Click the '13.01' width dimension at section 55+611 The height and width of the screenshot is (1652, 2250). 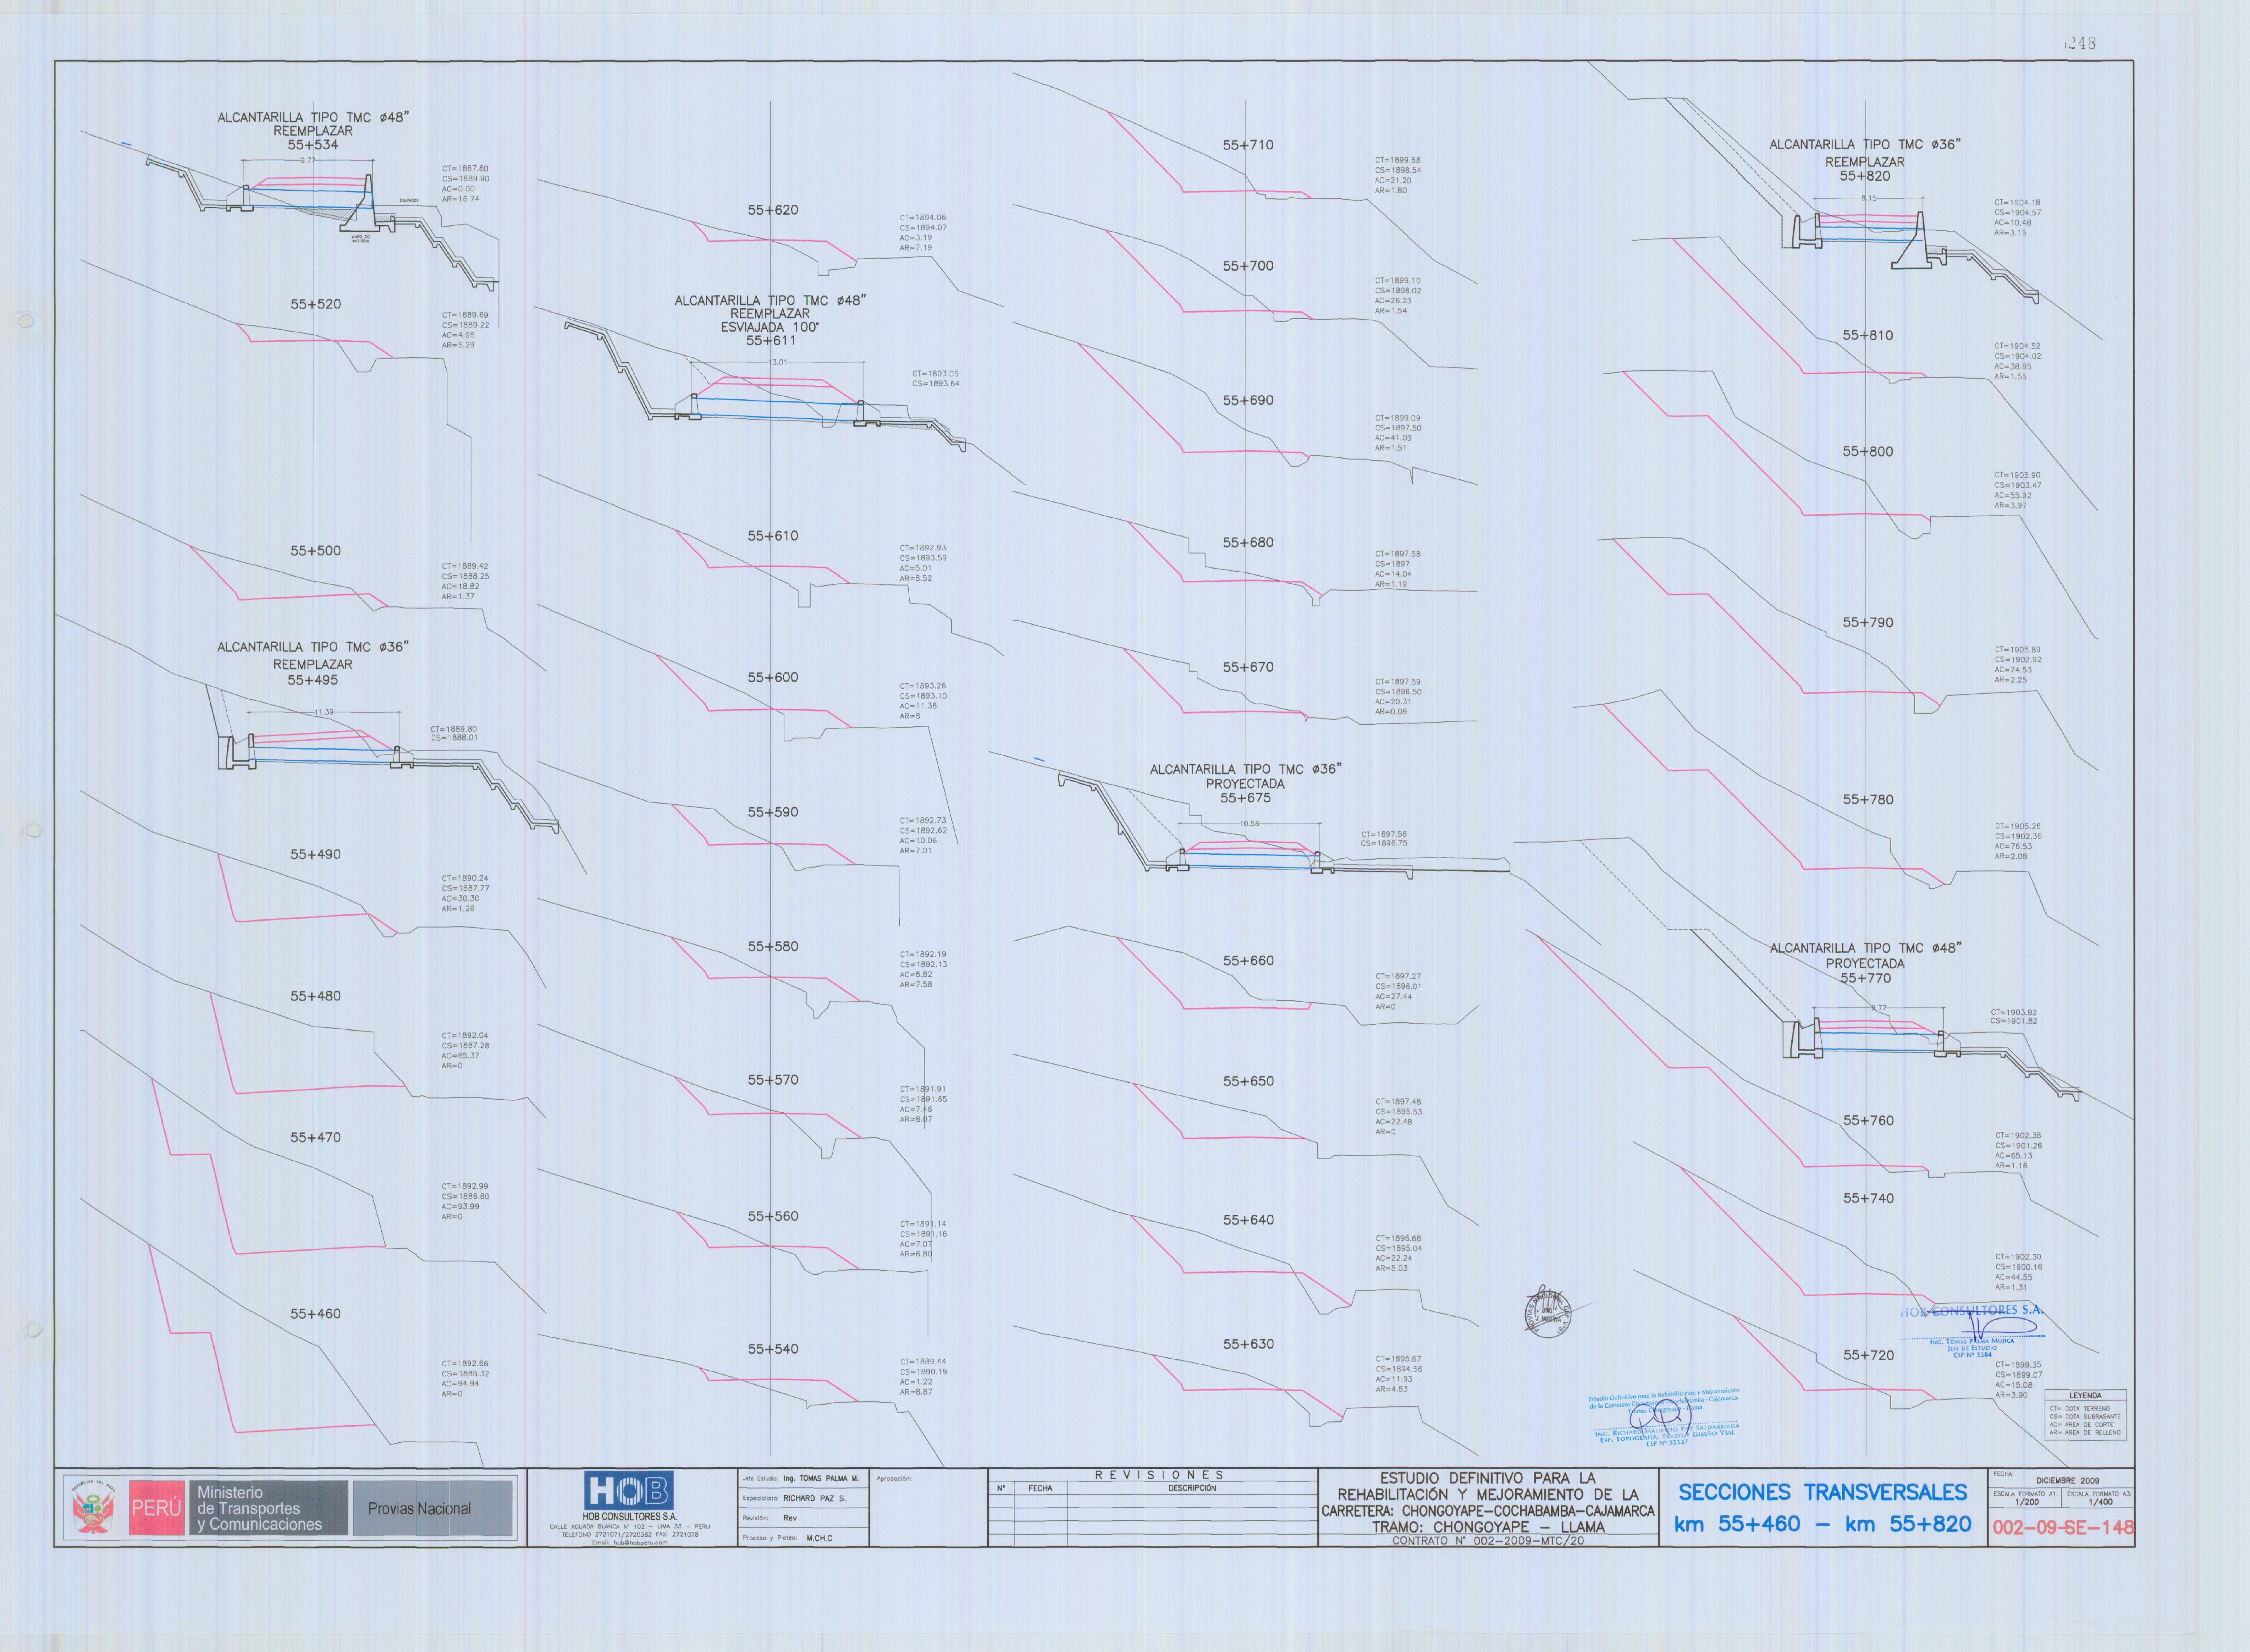pos(778,362)
